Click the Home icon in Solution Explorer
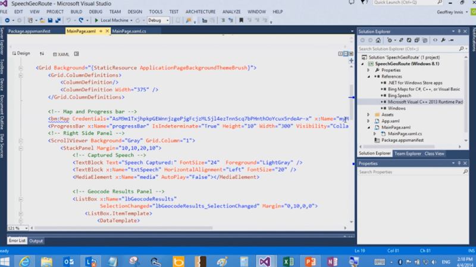This screenshot has width=476, height=267. pos(378,40)
